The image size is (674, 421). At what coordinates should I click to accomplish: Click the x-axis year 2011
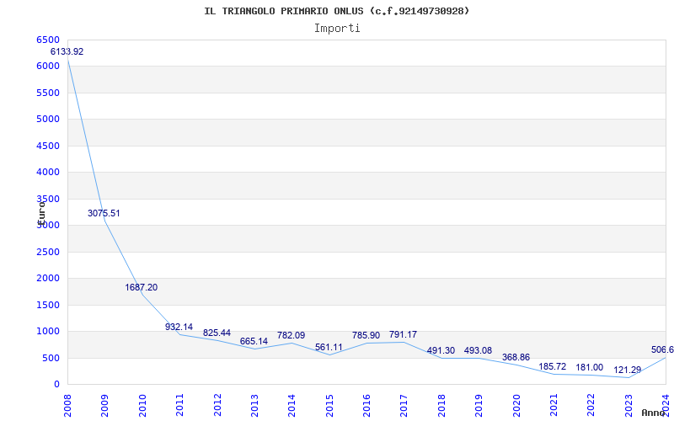click(x=179, y=405)
